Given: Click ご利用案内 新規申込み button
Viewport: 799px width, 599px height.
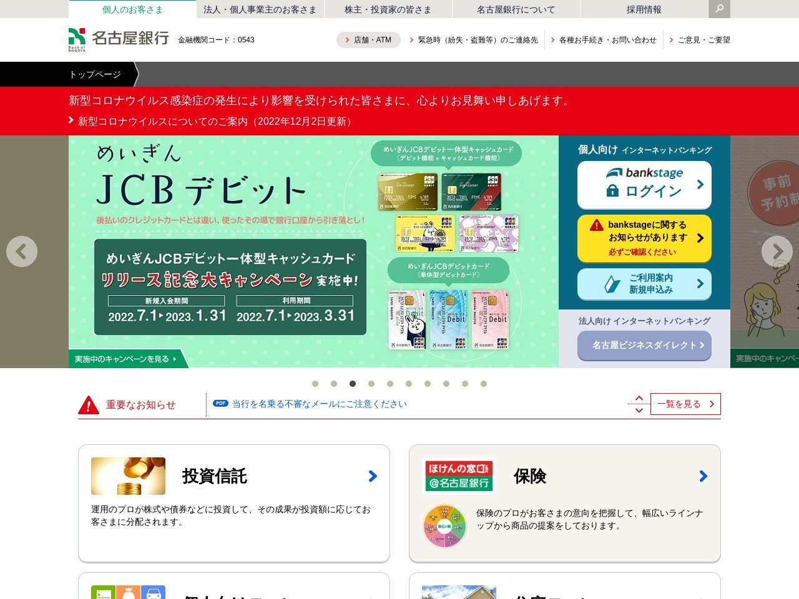Looking at the screenshot, I should (x=644, y=285).
